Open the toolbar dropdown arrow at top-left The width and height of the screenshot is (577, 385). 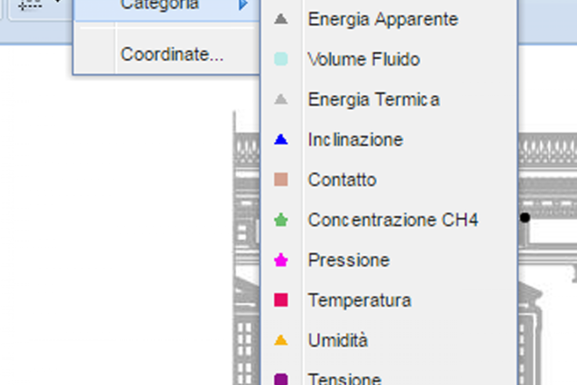coord(57,2)
